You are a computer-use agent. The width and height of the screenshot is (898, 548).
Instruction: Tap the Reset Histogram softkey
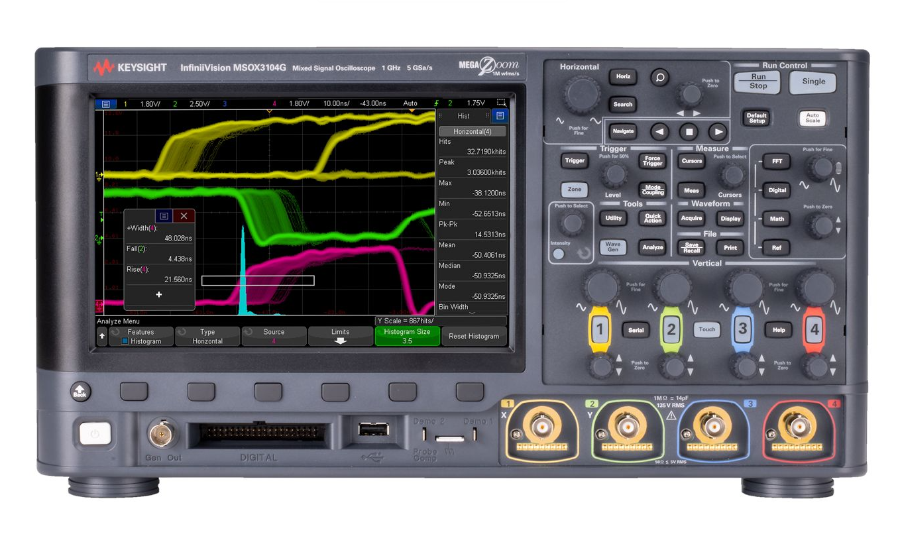tap(474, 337)
